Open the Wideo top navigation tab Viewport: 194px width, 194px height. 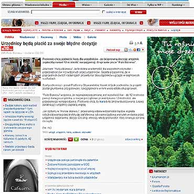pyautogui.click(x=87, y=5)
